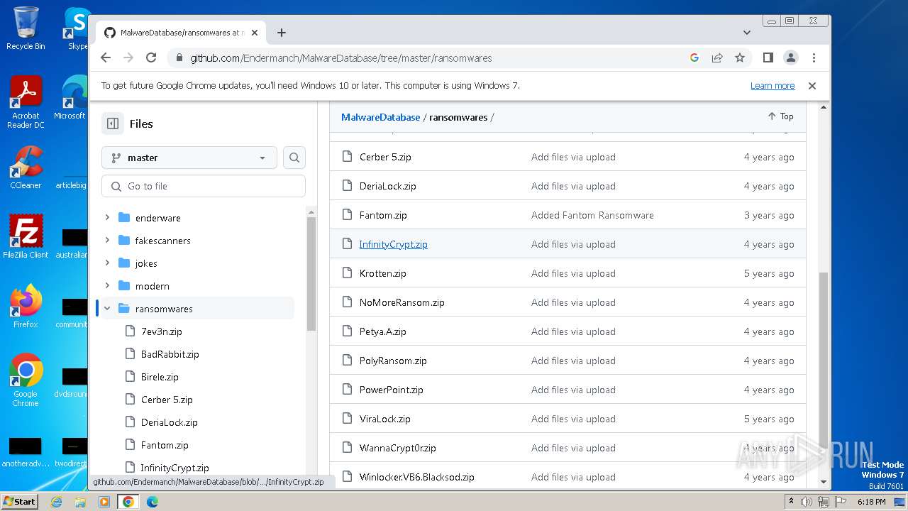Expand the enderware folder
Image resolution: width=908 pixels, height=511 pixels.
[107, 218]
